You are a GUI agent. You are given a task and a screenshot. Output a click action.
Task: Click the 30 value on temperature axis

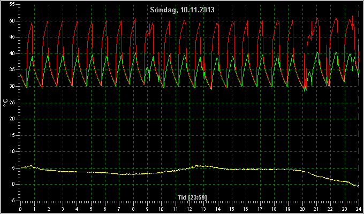click(x=12, y=86)
